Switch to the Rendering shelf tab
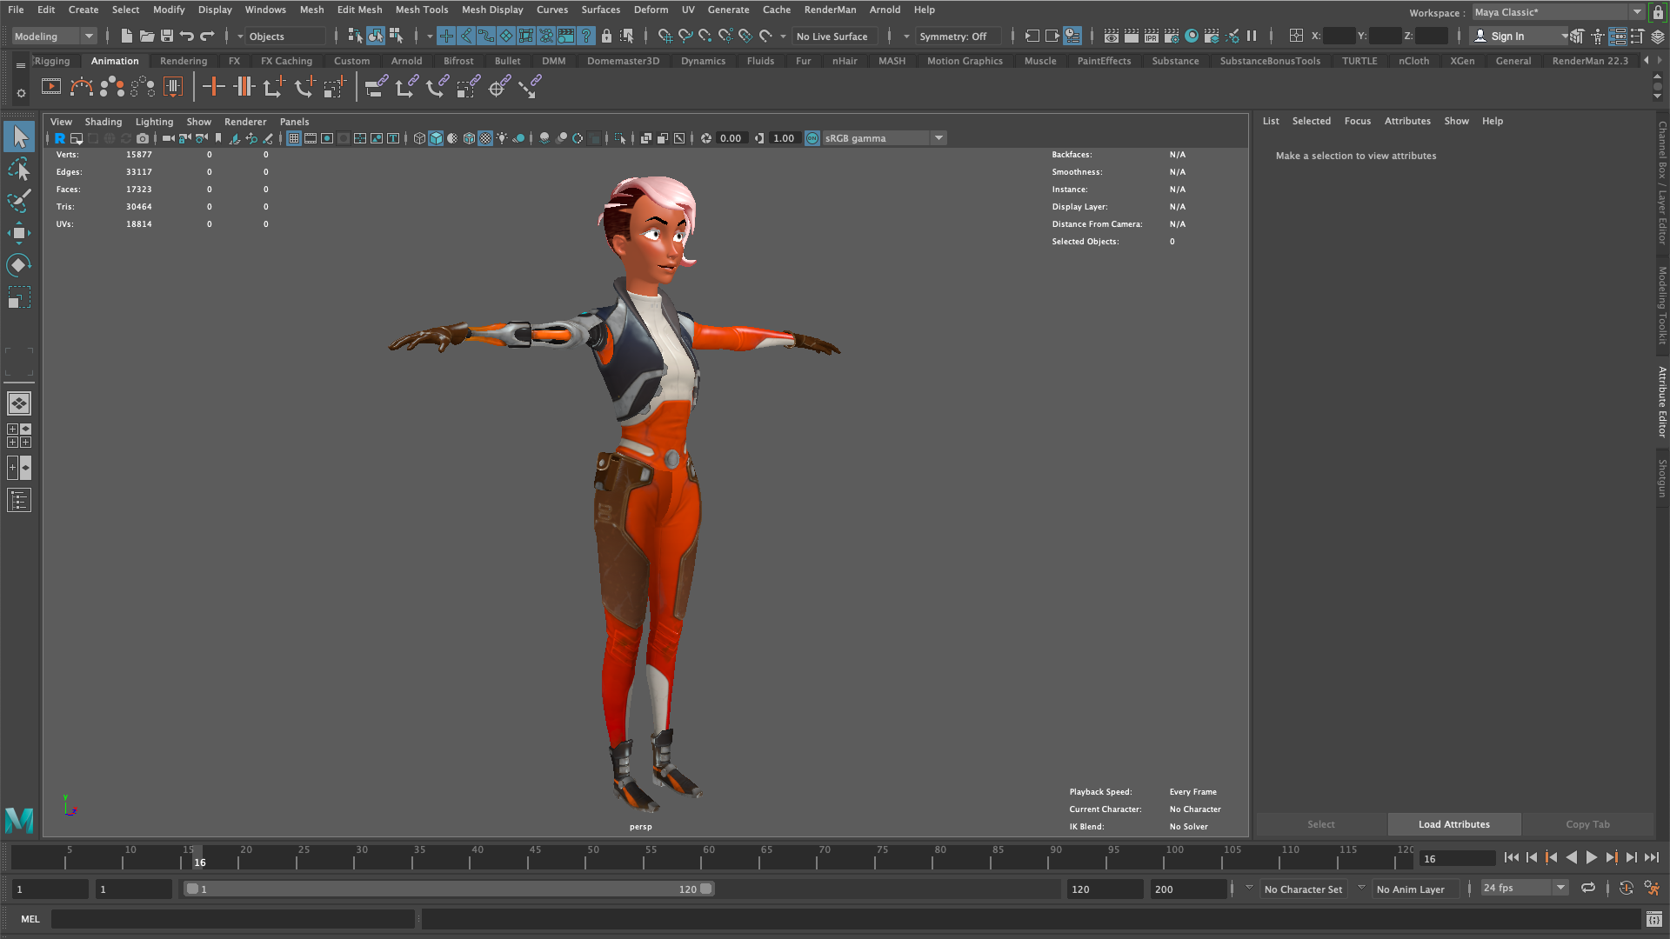 [183, 61]
